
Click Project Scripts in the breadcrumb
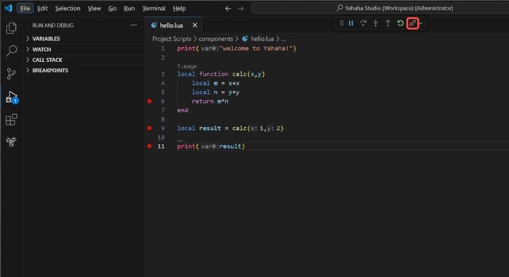172,39
